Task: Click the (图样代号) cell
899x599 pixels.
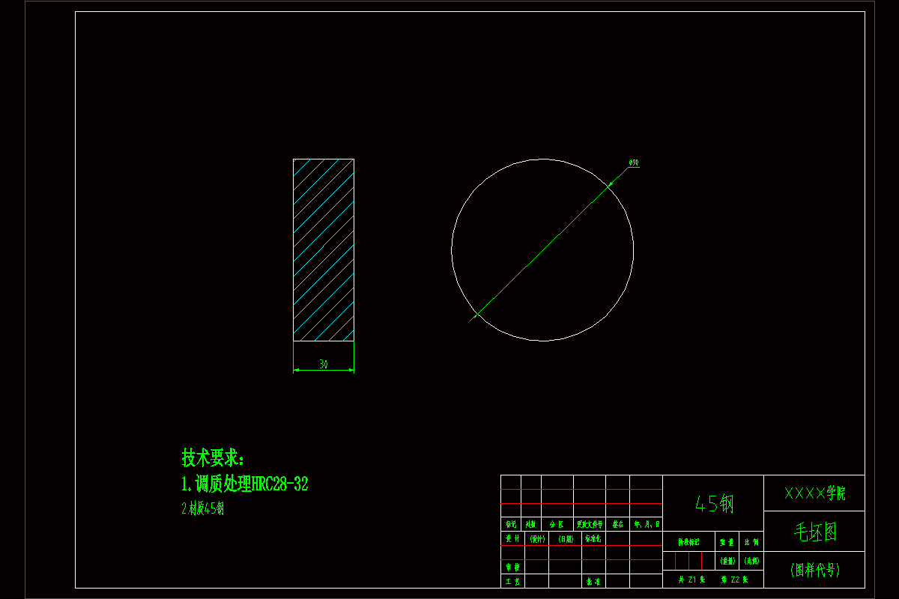Action: [x=814, y=570]
